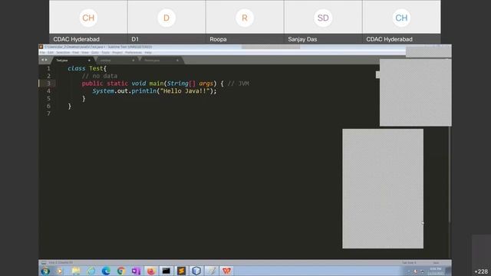Launch Windows Media Player from taskbar
The height and width of the screenshot is (276, 491).
(x=60, y=271)
